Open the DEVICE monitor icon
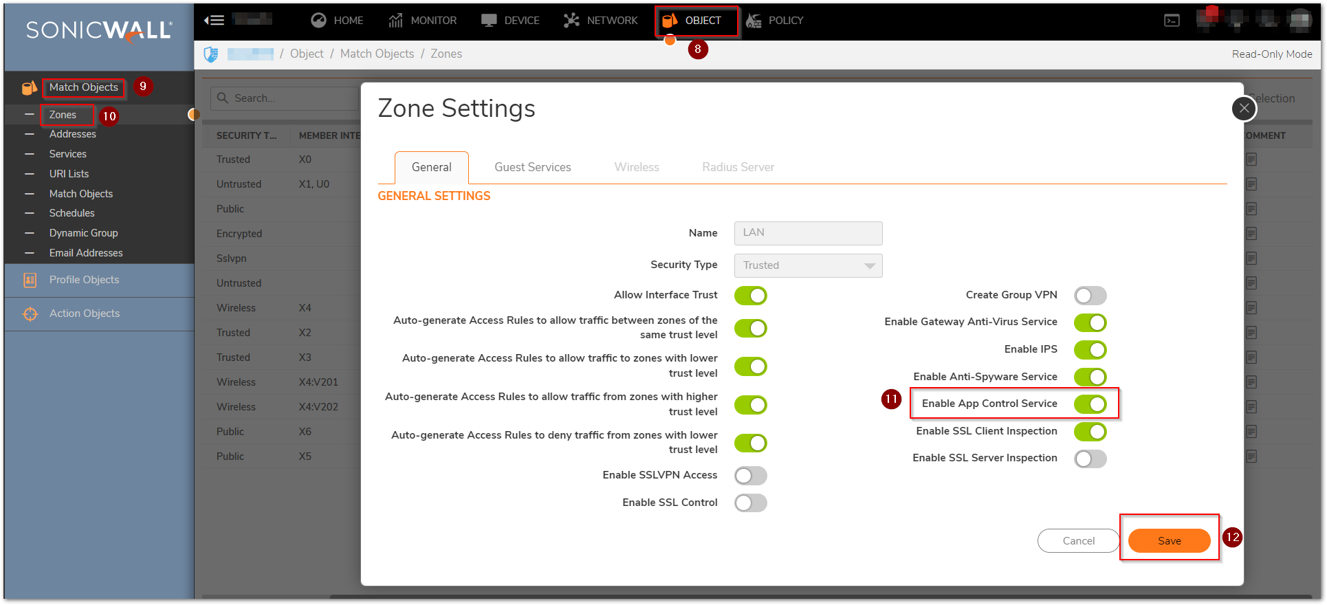The width and height of the screenshot is (1327, 605). [489, 21]
